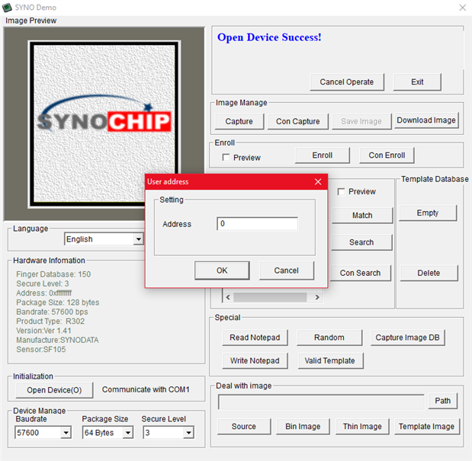Click Open Device(O) button
Screen dimensions: 472x461
coord(54,390)
